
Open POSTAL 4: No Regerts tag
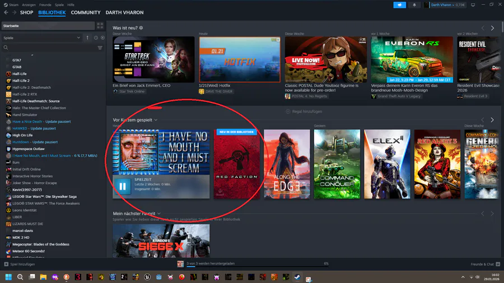pyautogui.click(x=306, y=96)
